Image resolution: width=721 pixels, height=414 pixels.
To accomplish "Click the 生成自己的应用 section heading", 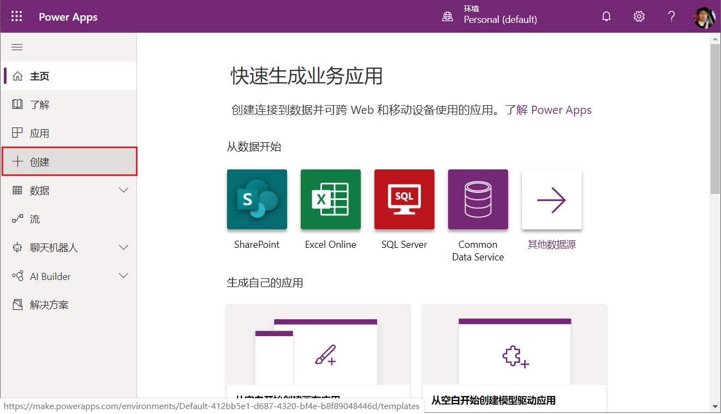I will click(x=265, y=283).
